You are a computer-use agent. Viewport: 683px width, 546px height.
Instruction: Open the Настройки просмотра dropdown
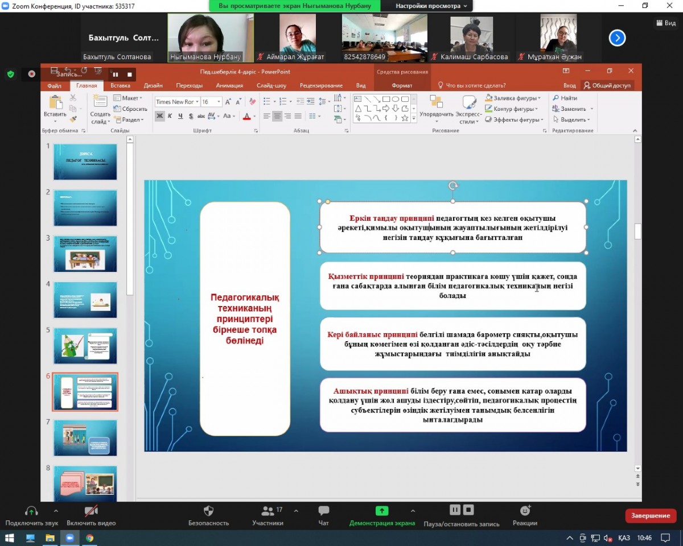click(x=431, y=6)
